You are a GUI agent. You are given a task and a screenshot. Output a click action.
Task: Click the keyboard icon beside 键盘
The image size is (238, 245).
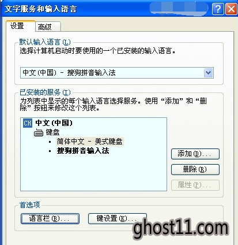tap(39, 133)
